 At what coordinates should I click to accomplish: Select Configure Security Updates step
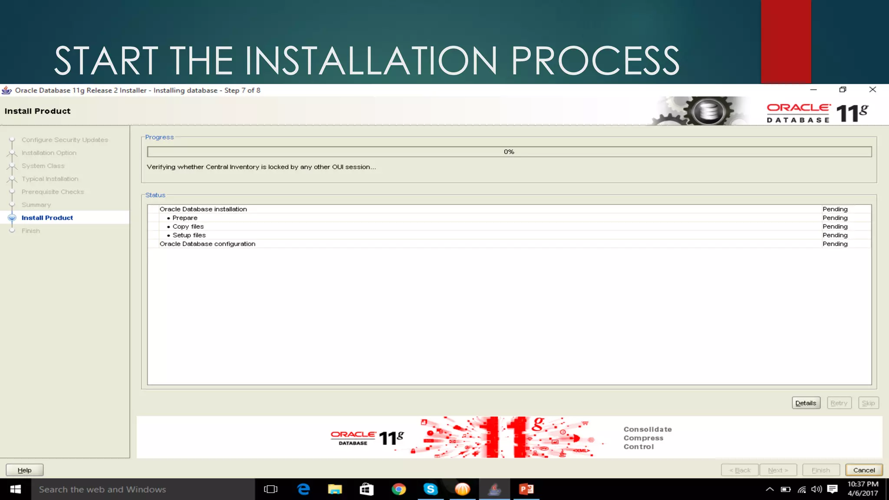point(65,140)
